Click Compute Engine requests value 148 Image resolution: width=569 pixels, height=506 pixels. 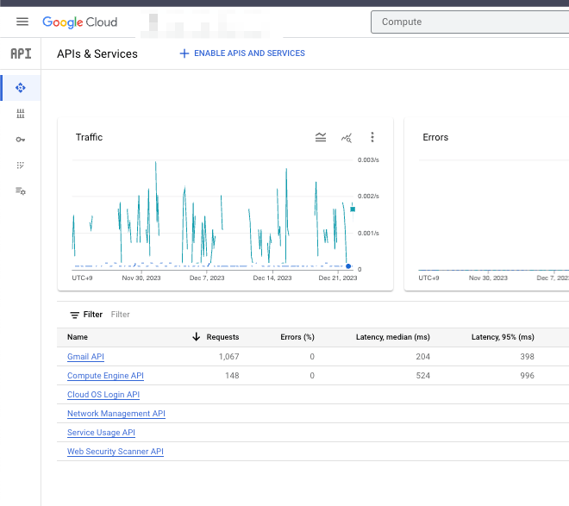coord(232,376)
